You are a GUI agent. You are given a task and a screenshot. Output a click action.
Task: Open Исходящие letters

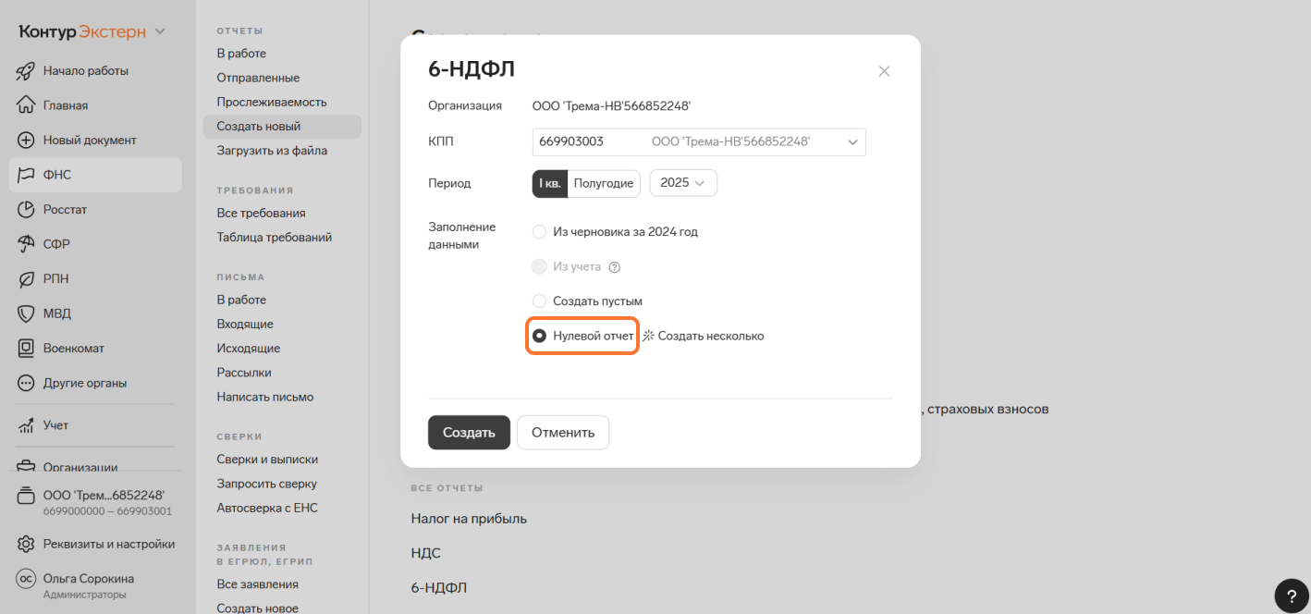(249, 349)
